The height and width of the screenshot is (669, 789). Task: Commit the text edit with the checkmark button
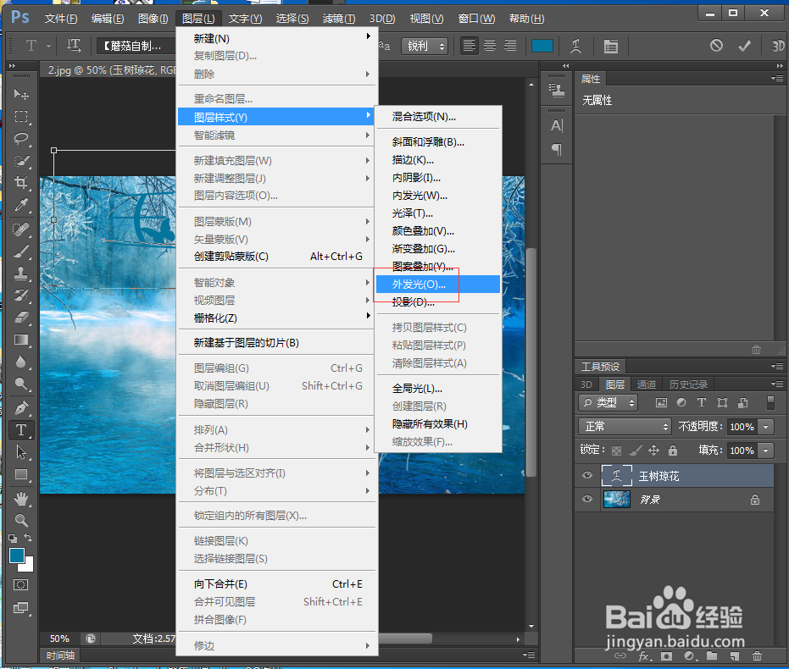[744, 46]
